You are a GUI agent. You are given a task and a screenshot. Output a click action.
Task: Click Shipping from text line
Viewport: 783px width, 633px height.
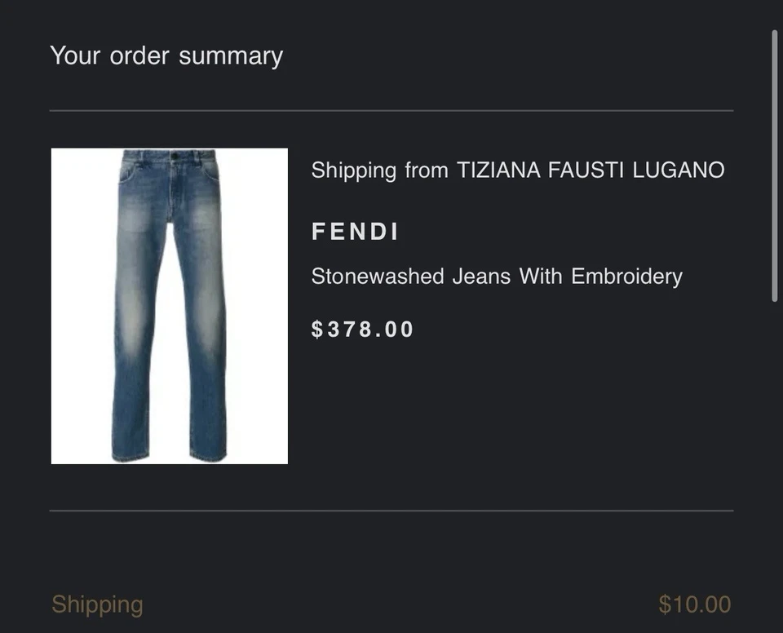[378, 170]
